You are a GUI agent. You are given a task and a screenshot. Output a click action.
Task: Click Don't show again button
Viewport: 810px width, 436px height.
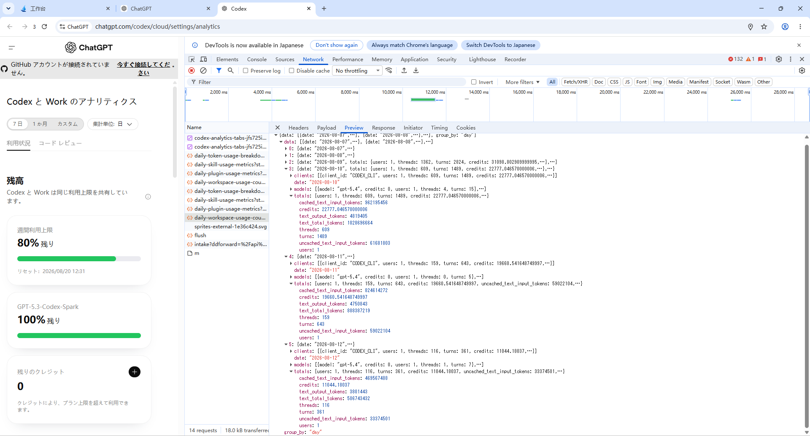click(x=336, y=45)
